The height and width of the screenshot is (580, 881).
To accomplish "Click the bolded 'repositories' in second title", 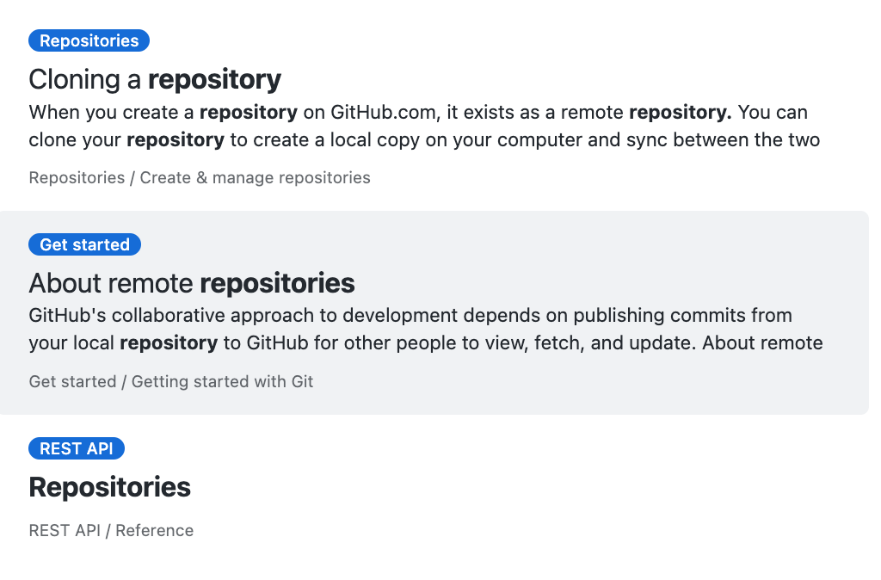I will point(277,282).
